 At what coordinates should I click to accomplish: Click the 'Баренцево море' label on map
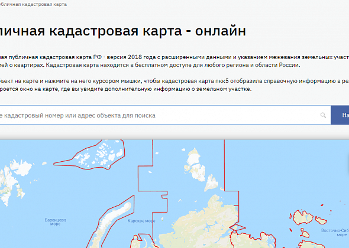coord(56,222)
